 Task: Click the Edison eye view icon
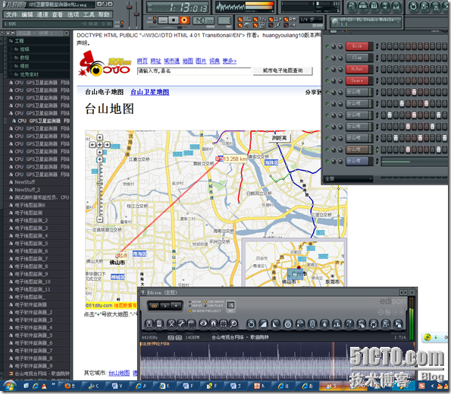point(203,324)
